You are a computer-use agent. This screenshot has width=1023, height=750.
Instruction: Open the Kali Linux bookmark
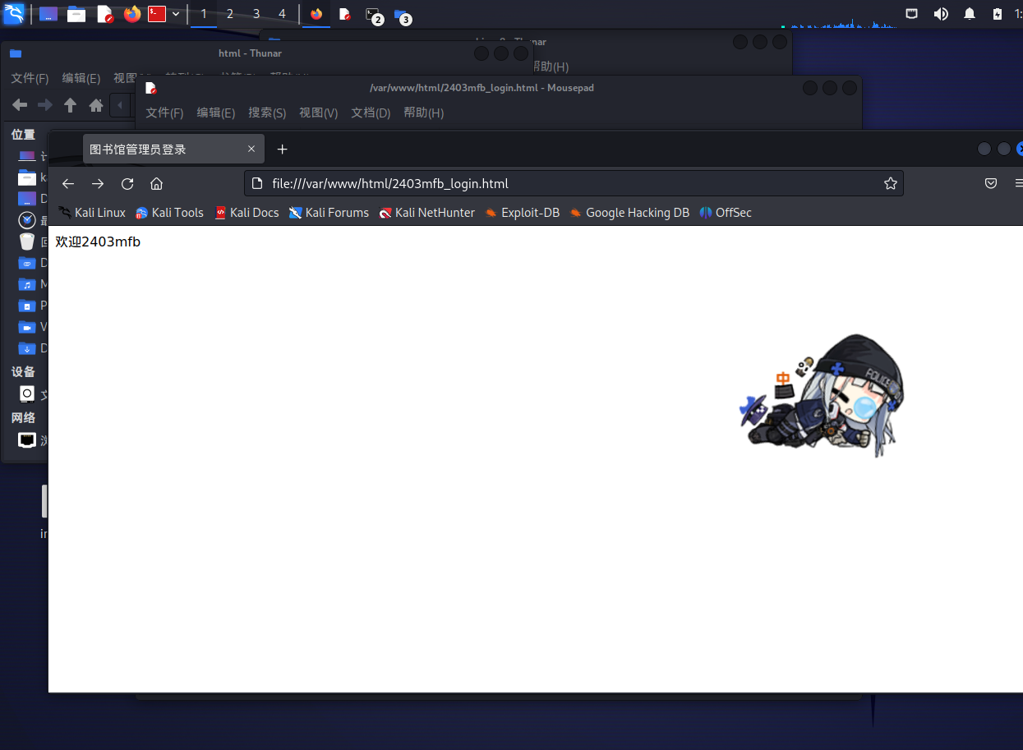92,212
